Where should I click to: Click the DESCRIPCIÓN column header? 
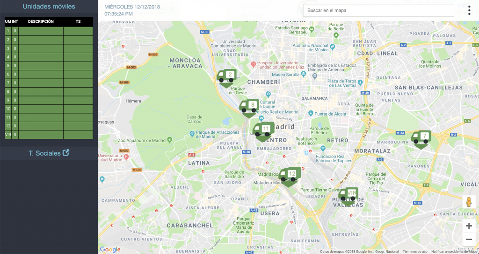click(41, 21)
